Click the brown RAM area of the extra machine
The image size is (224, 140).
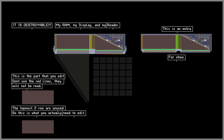click(159, 42)
